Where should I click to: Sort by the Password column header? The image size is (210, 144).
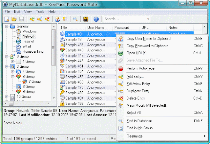126,27
